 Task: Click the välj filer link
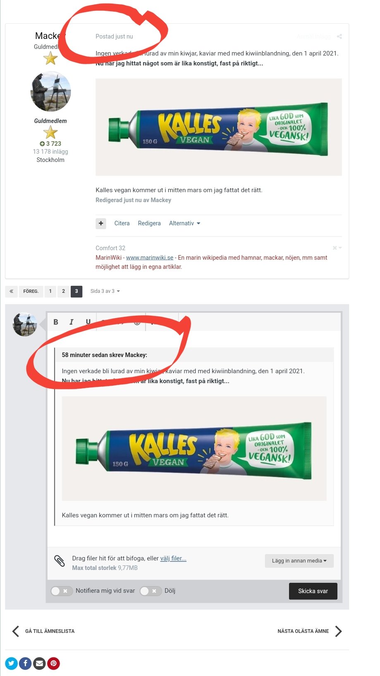point(173,558)
